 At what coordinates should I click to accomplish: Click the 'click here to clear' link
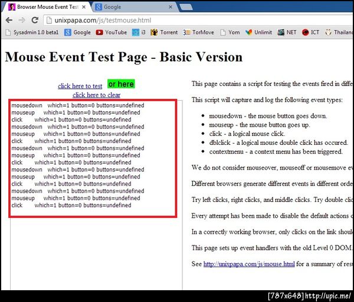point(96,95)
